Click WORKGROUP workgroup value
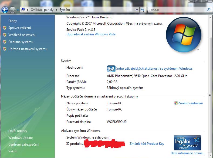 [117, 122]
